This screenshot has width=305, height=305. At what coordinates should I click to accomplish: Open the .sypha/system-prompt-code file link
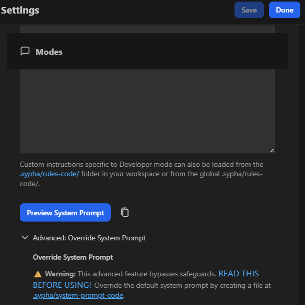(78, 295)
